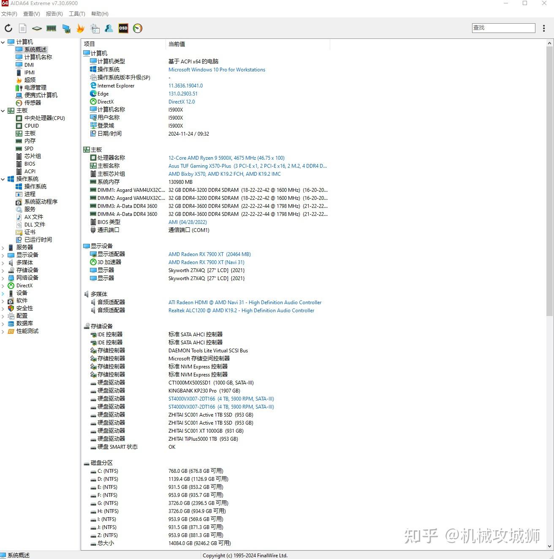Click the C: (NTFS) partition row
Screen dimensions: 554x559
205,471
